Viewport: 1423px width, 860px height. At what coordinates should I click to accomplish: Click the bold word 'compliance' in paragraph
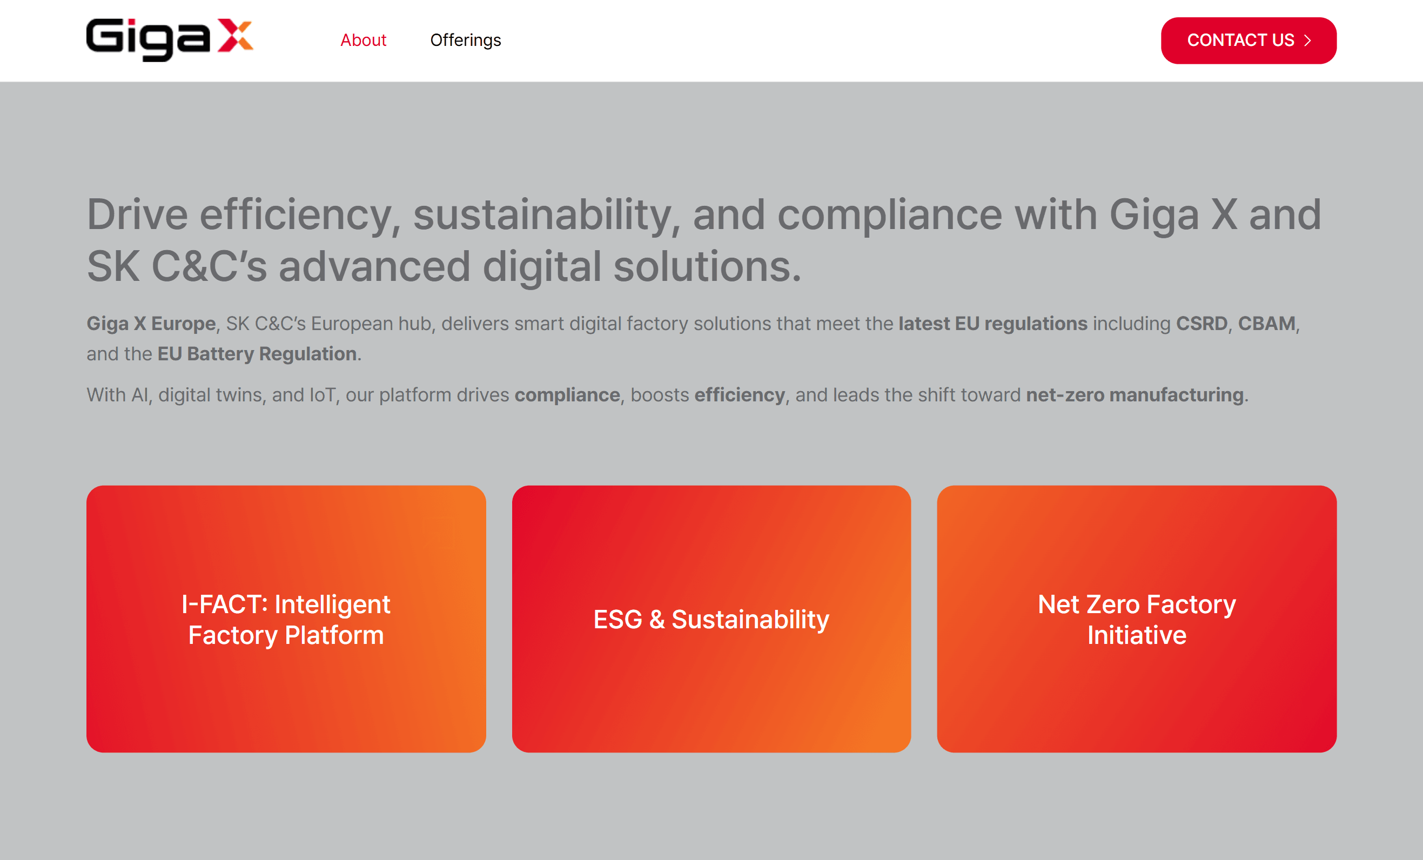(x=567, y=395)
